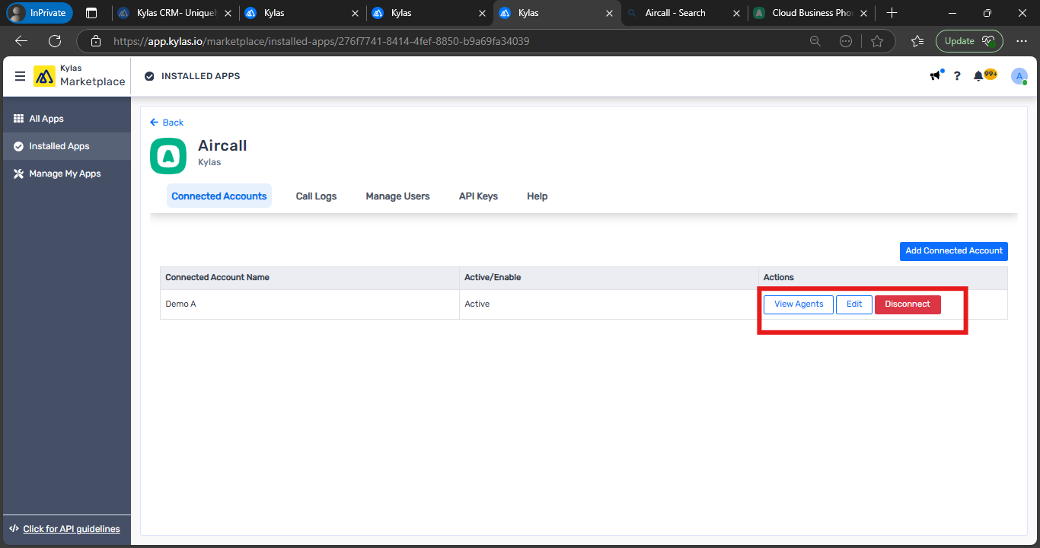The image size is (1040, 548).
Task: Click the Active/Enable column header
Action: pos(609,278)
